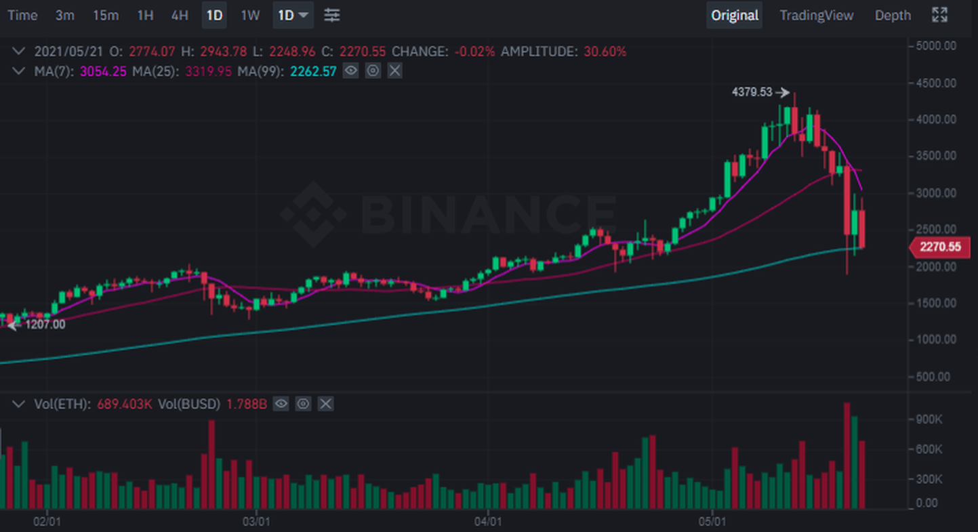The width and height of the screenshot is (978, 532).
Task: Switch to the Time line view
Action: click(x=22, y=15)
